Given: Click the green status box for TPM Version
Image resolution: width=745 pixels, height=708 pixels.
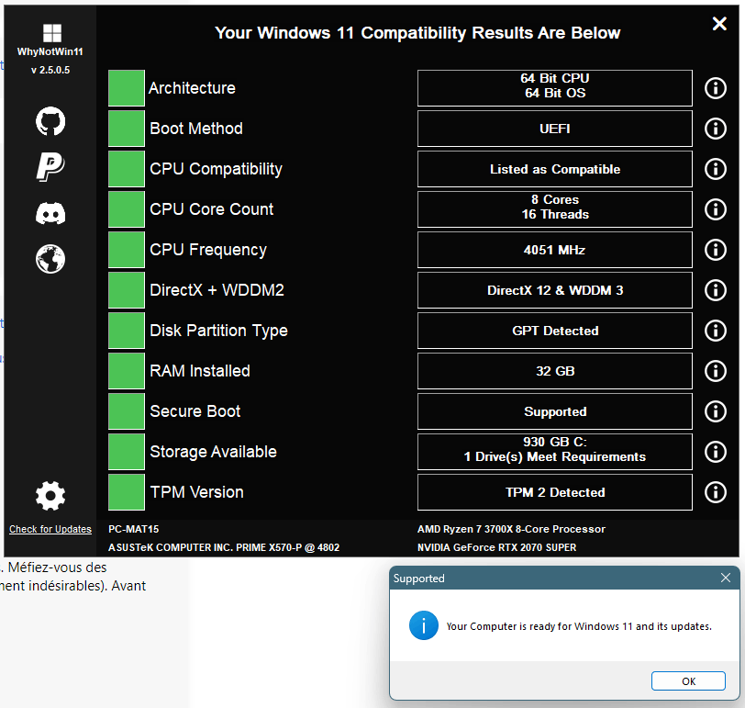Looking at the screenshot, I should click(127, 492).
